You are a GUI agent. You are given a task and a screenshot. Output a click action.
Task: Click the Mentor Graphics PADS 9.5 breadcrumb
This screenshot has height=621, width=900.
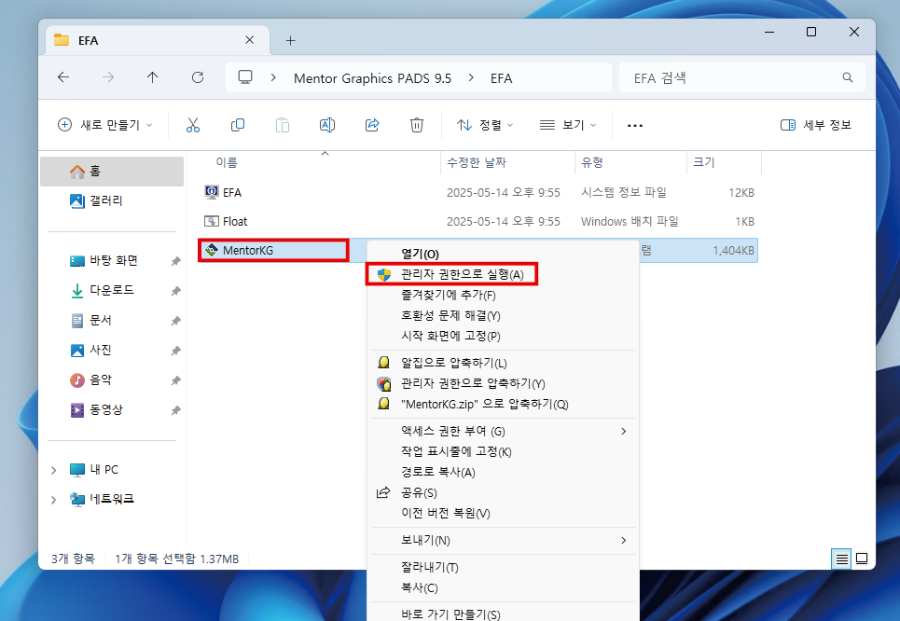click(x=372, y=78)
